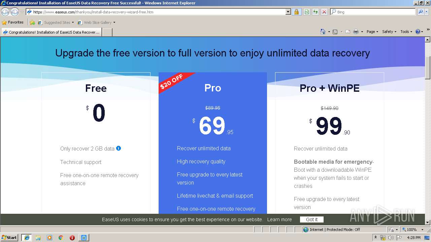Open the Safety menu
The height and width of the screenshot is (242, 431).
389,32
